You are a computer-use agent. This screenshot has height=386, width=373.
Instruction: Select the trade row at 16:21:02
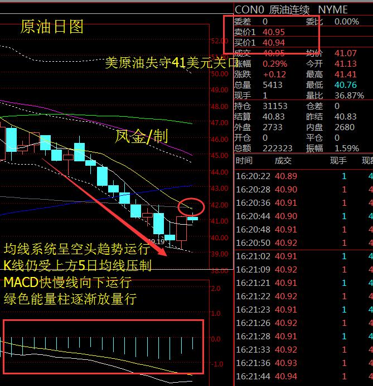[x=301, y=256]
